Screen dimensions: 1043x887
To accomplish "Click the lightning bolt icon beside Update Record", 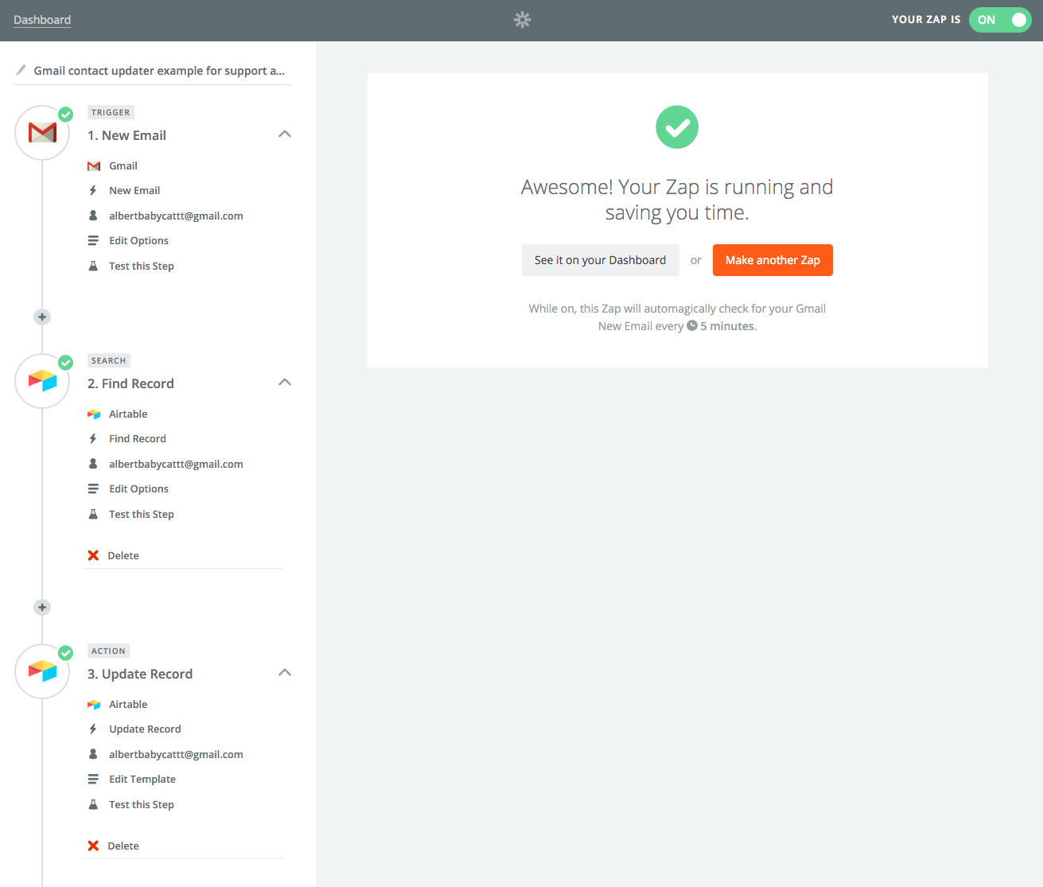I will coord(93,729).
